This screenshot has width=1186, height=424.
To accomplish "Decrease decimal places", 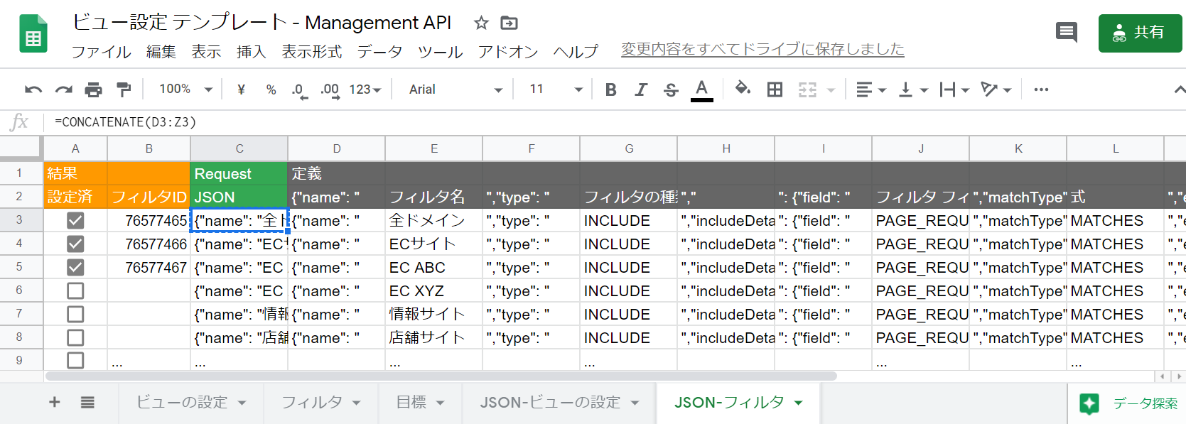I will pos(299,90).
